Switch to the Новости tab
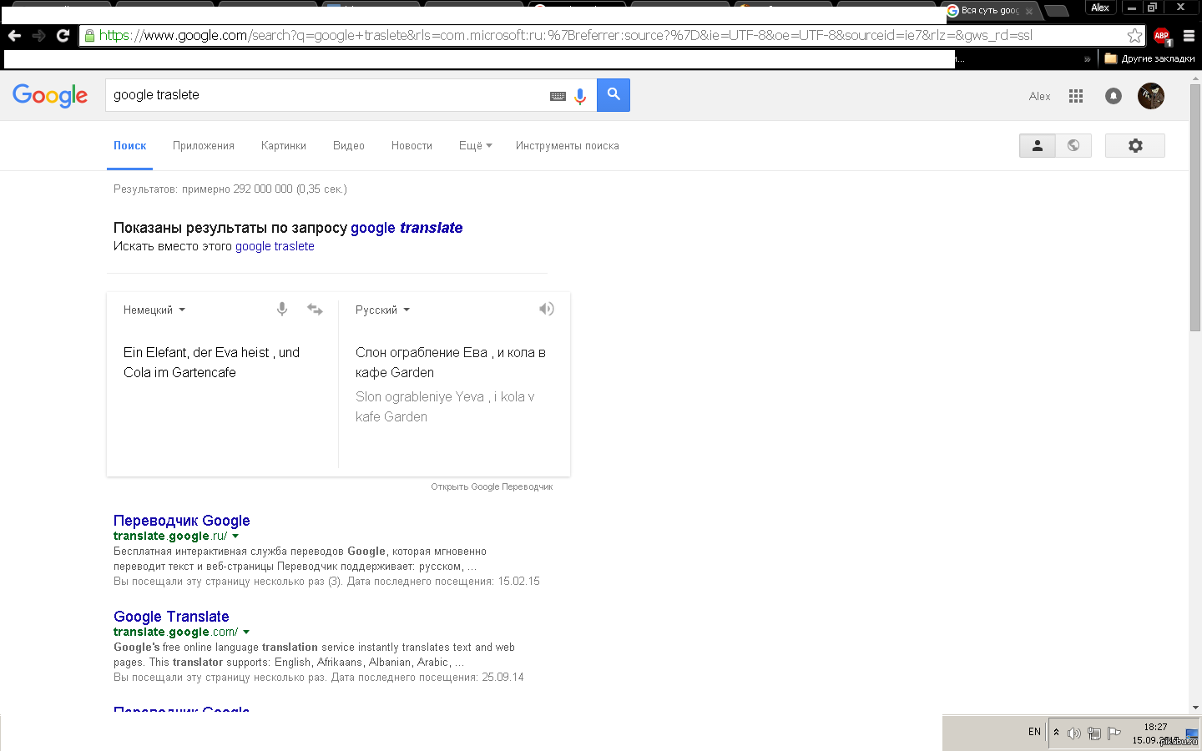Viewport: 1202px width, 751px height. point(412,145)
